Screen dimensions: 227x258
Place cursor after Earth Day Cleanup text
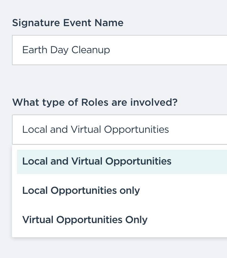(x=110, y=50)
